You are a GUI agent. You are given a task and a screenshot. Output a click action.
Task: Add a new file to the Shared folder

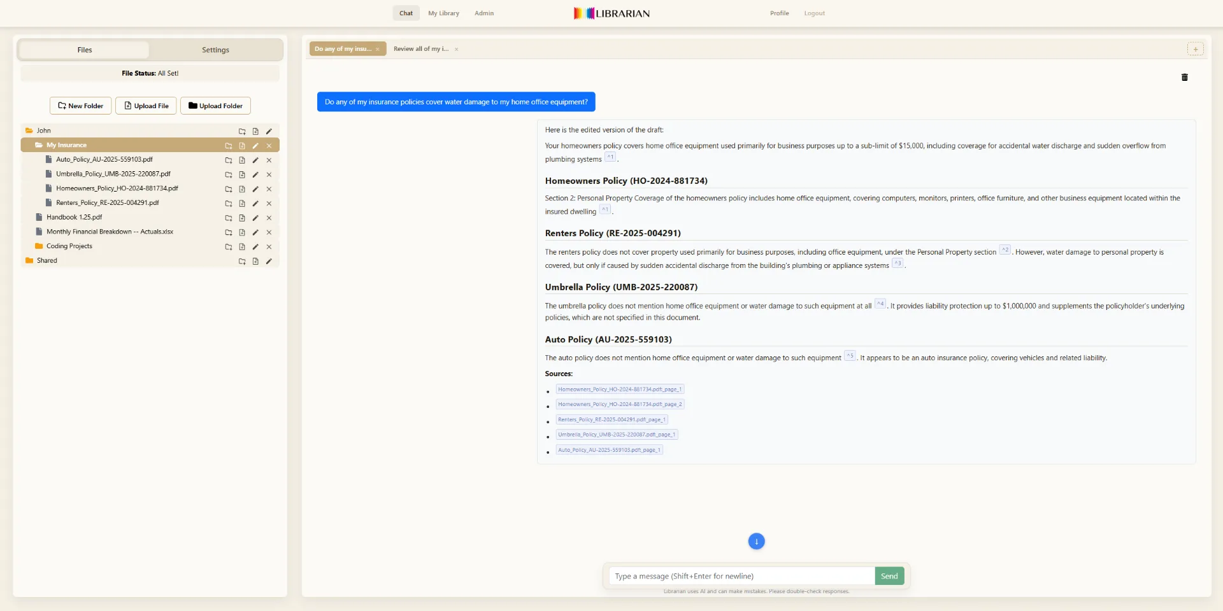pos(255,261)
